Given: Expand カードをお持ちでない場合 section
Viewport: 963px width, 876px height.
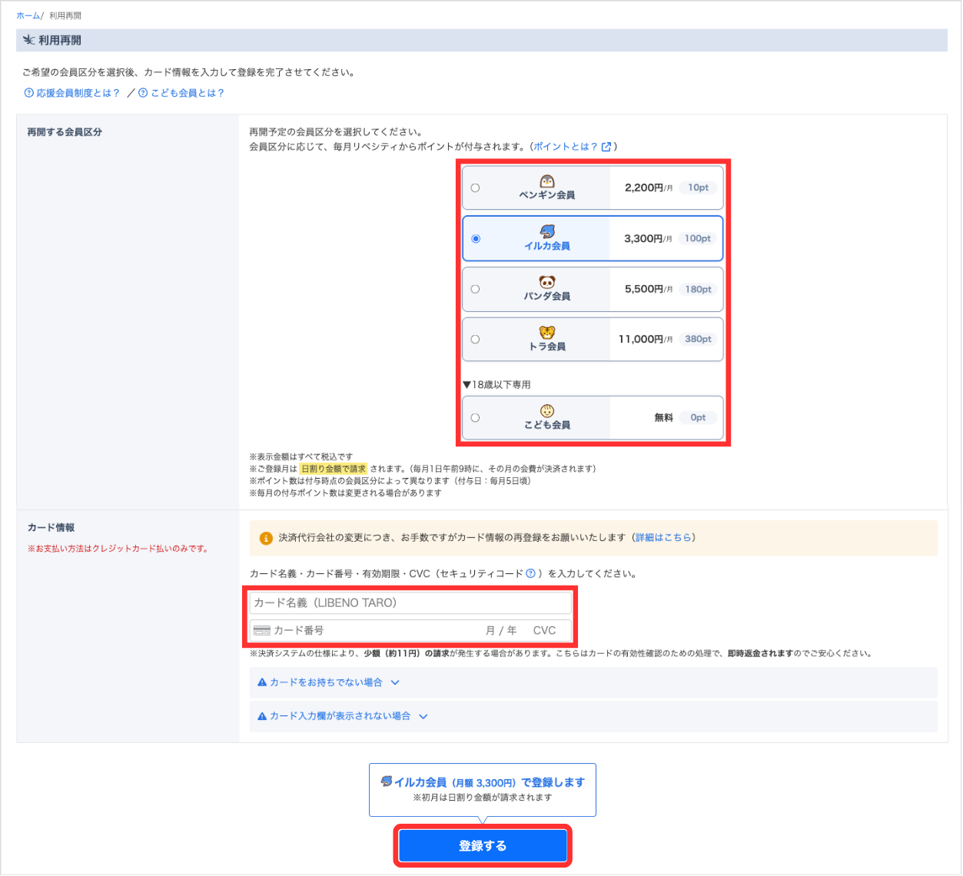Looking at the screenshot, I should pos(328,682).
